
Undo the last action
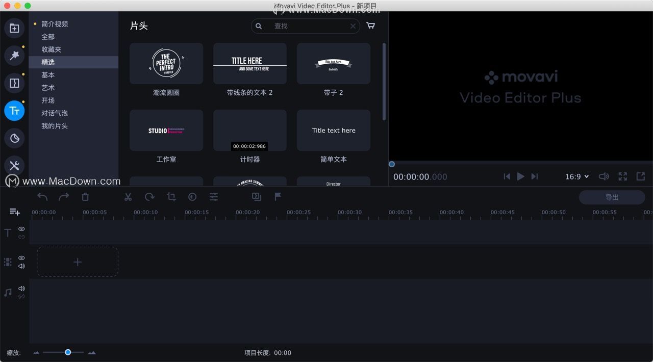[42, 197]
